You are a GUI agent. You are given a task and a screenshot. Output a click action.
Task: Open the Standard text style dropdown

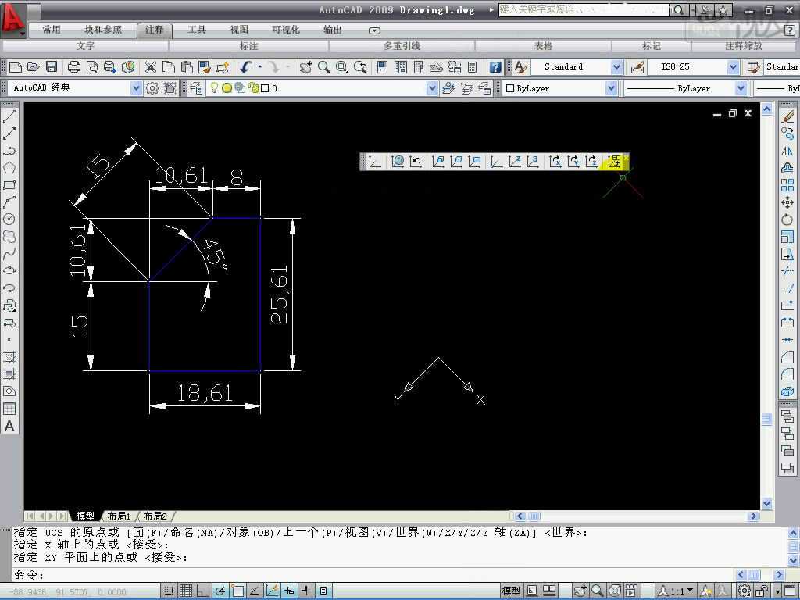616,67
